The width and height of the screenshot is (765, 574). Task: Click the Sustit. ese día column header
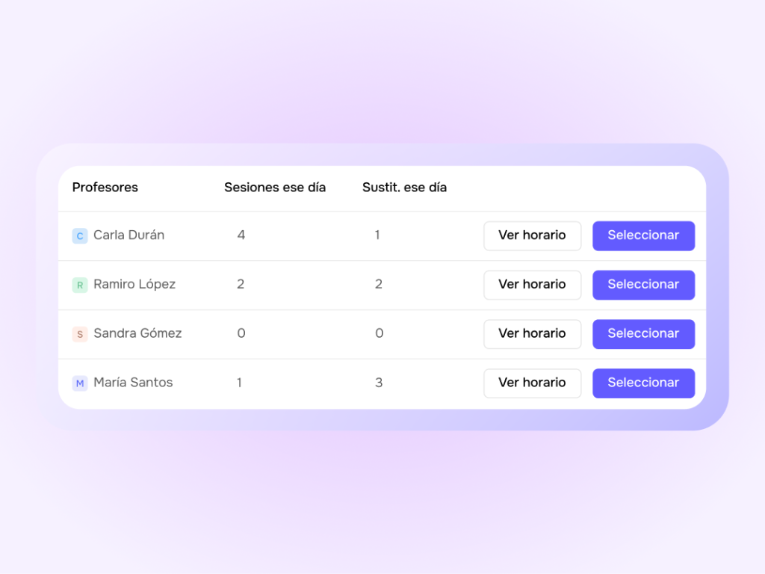point(404,188)
